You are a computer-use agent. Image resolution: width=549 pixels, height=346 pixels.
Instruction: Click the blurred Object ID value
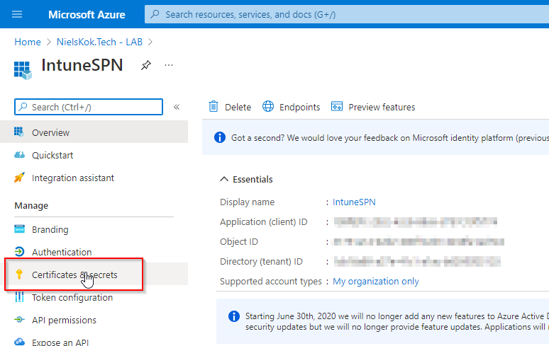pyautogui.click(x=418, y=241)
